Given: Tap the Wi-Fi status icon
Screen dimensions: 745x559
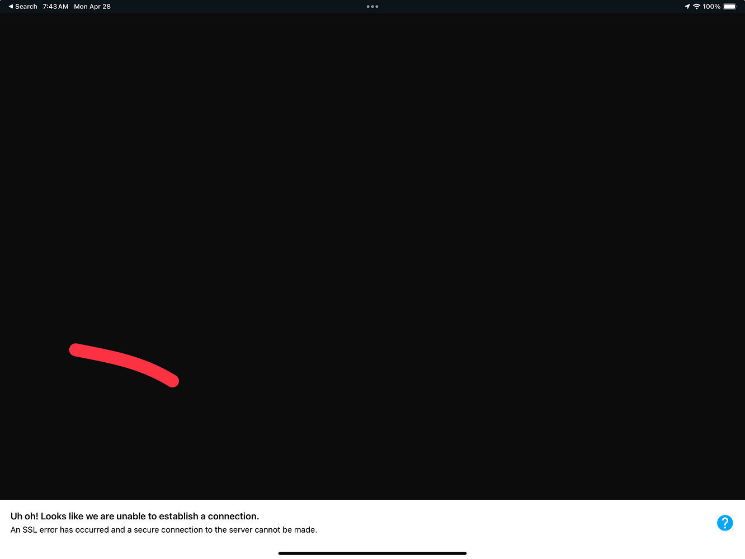Looking at the screenshot, I should (696, 7).
